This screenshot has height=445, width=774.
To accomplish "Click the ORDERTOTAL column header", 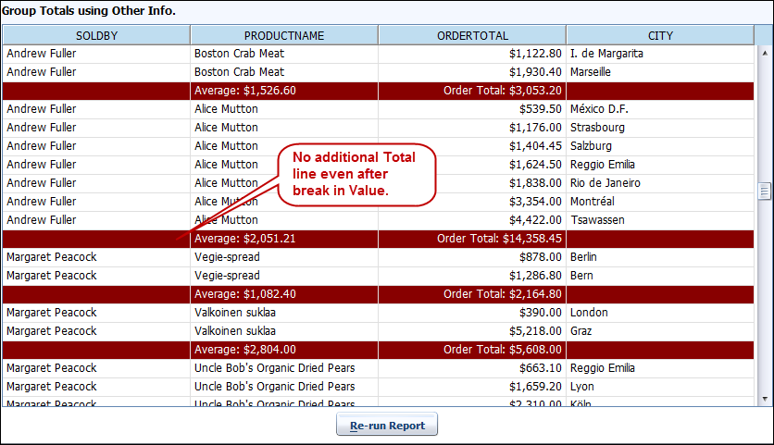I will [x=472, y=35].
